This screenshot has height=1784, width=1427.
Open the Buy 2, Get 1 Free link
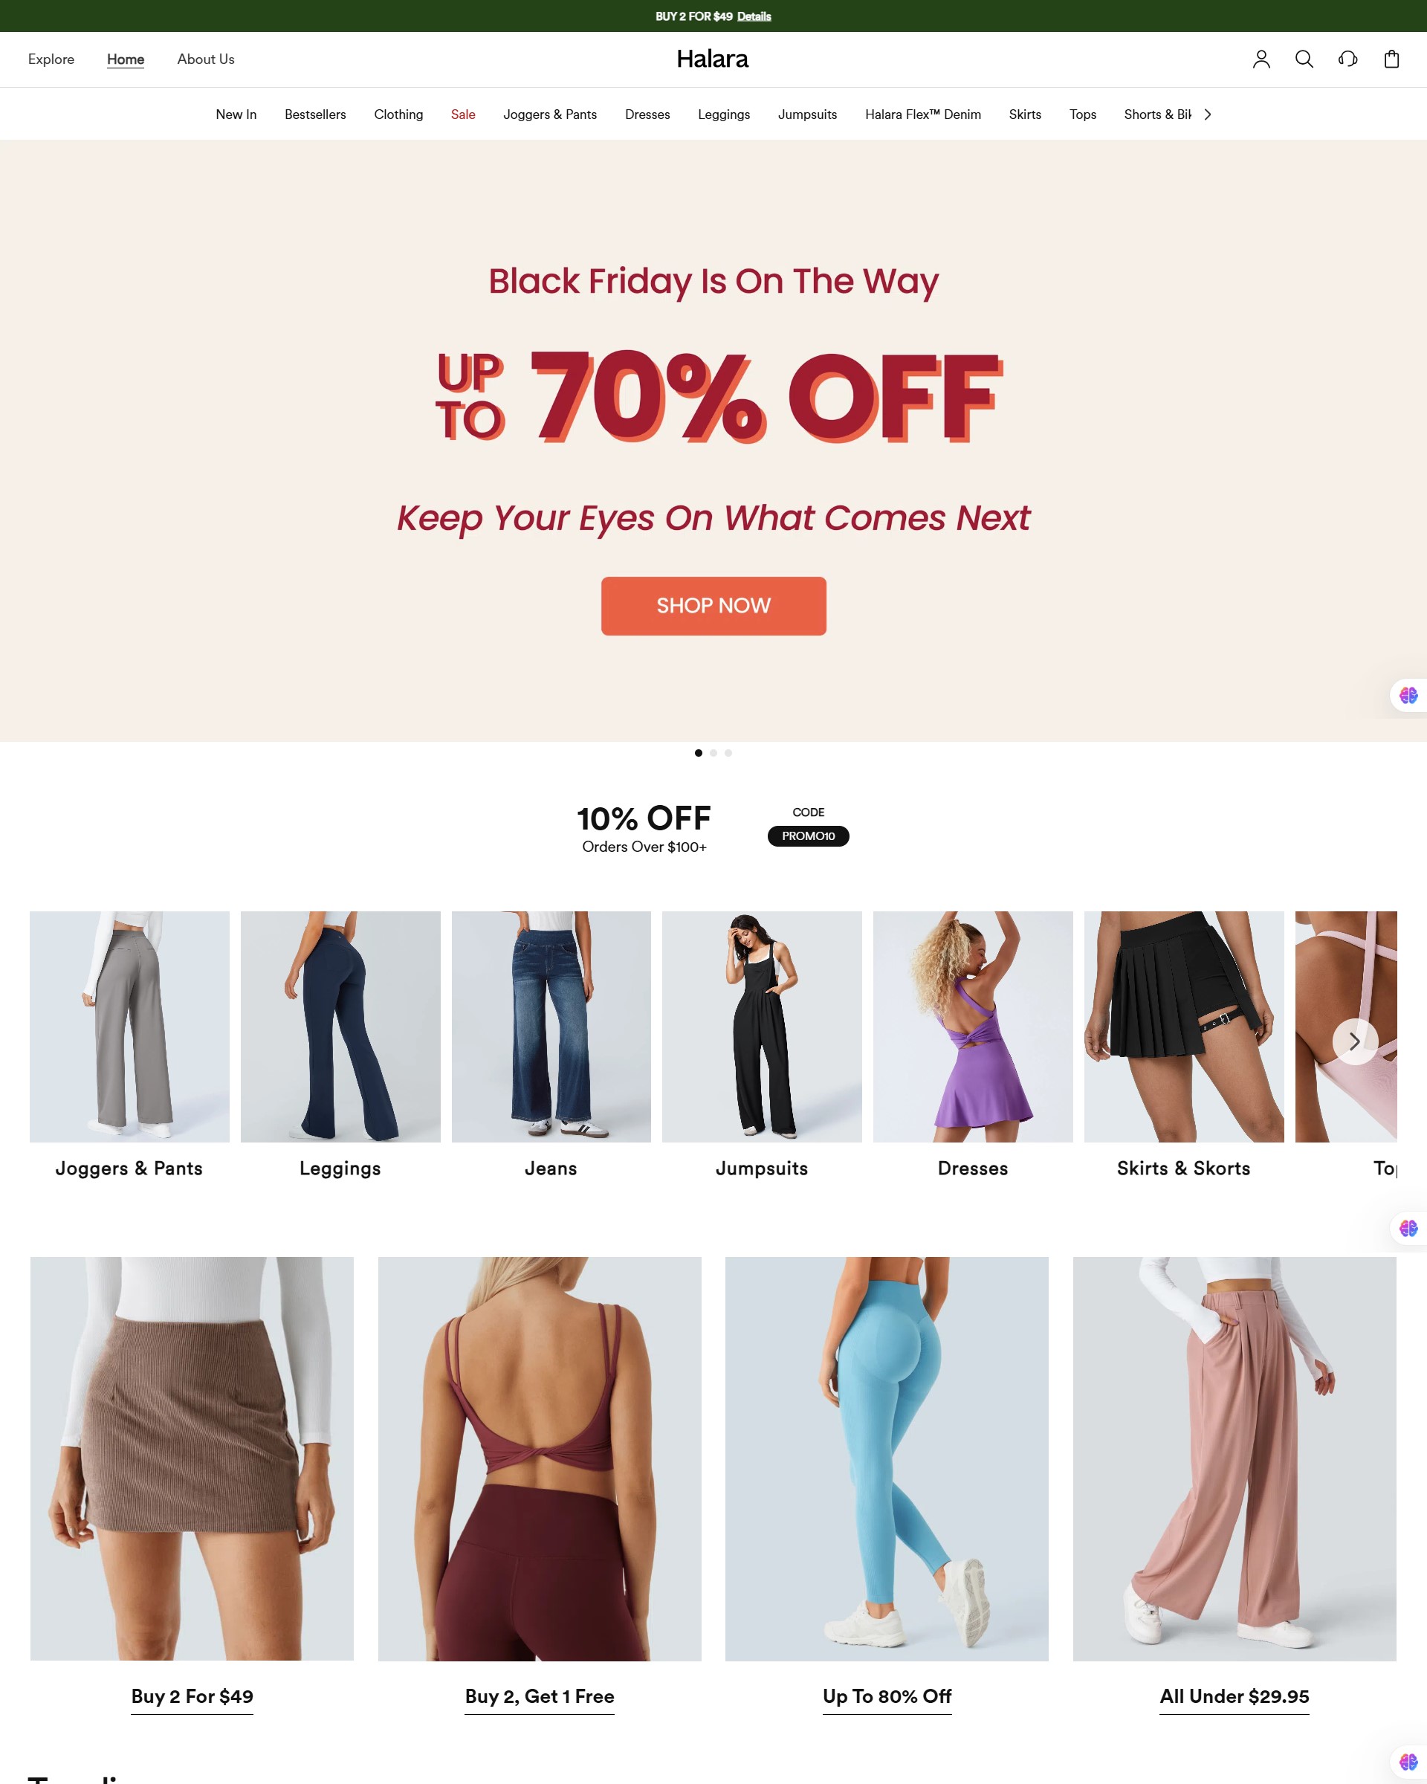click(x=540, y=1696)
